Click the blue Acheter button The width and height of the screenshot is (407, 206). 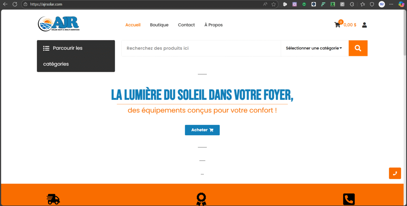202,130
